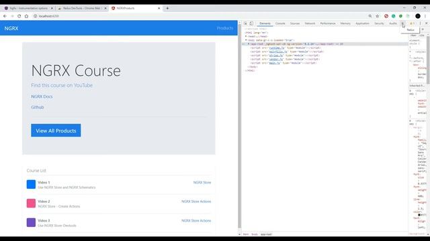
Task: Close the NGRXProducts tab
Action: click(159, 8)
